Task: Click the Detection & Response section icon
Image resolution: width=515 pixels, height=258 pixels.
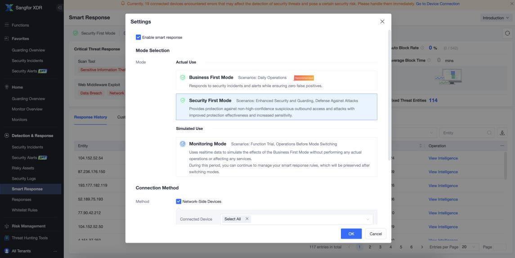Action: (x=6, y=136)
